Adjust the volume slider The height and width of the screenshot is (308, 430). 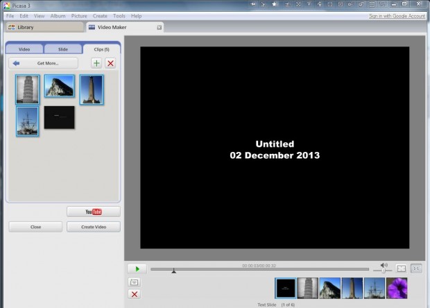(x=384, y=270)
